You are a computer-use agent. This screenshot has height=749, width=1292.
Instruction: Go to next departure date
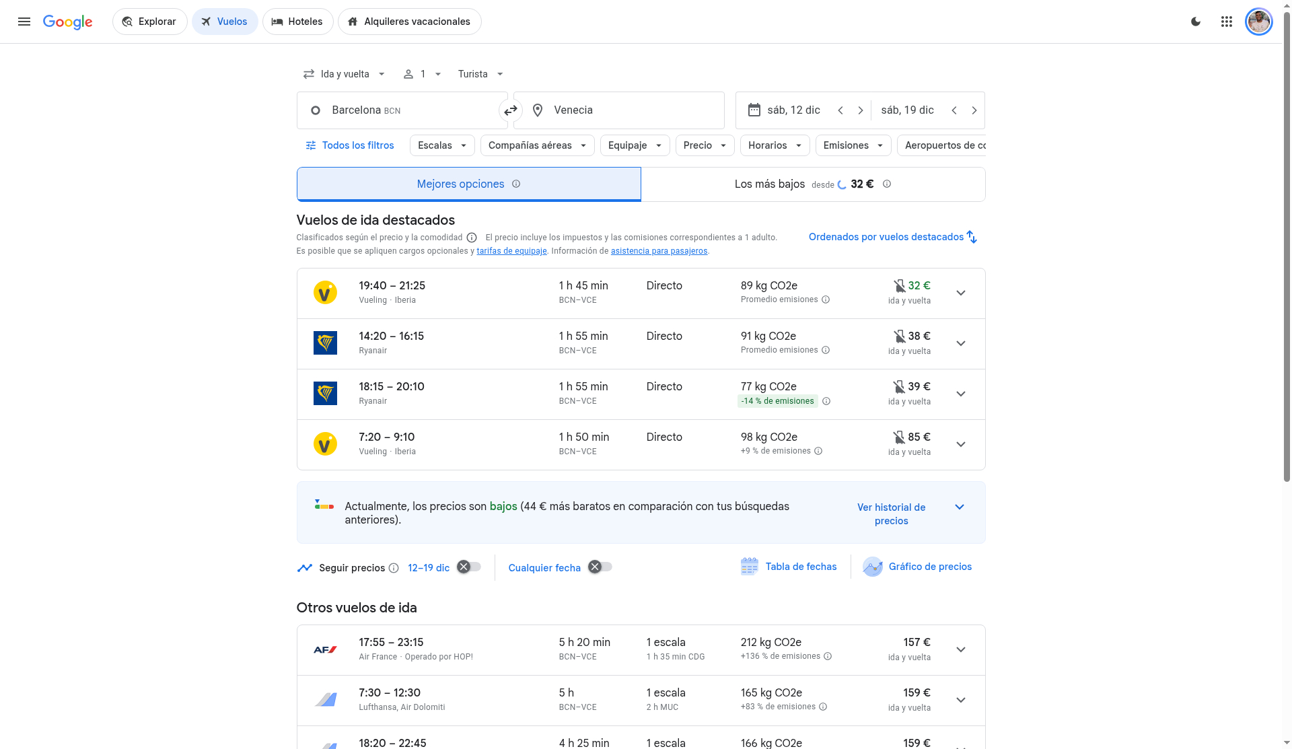coord(861,110)
